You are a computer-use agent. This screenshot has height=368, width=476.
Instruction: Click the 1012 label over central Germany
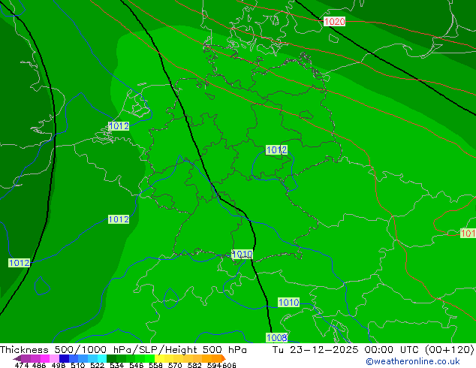tap(276, 149)
